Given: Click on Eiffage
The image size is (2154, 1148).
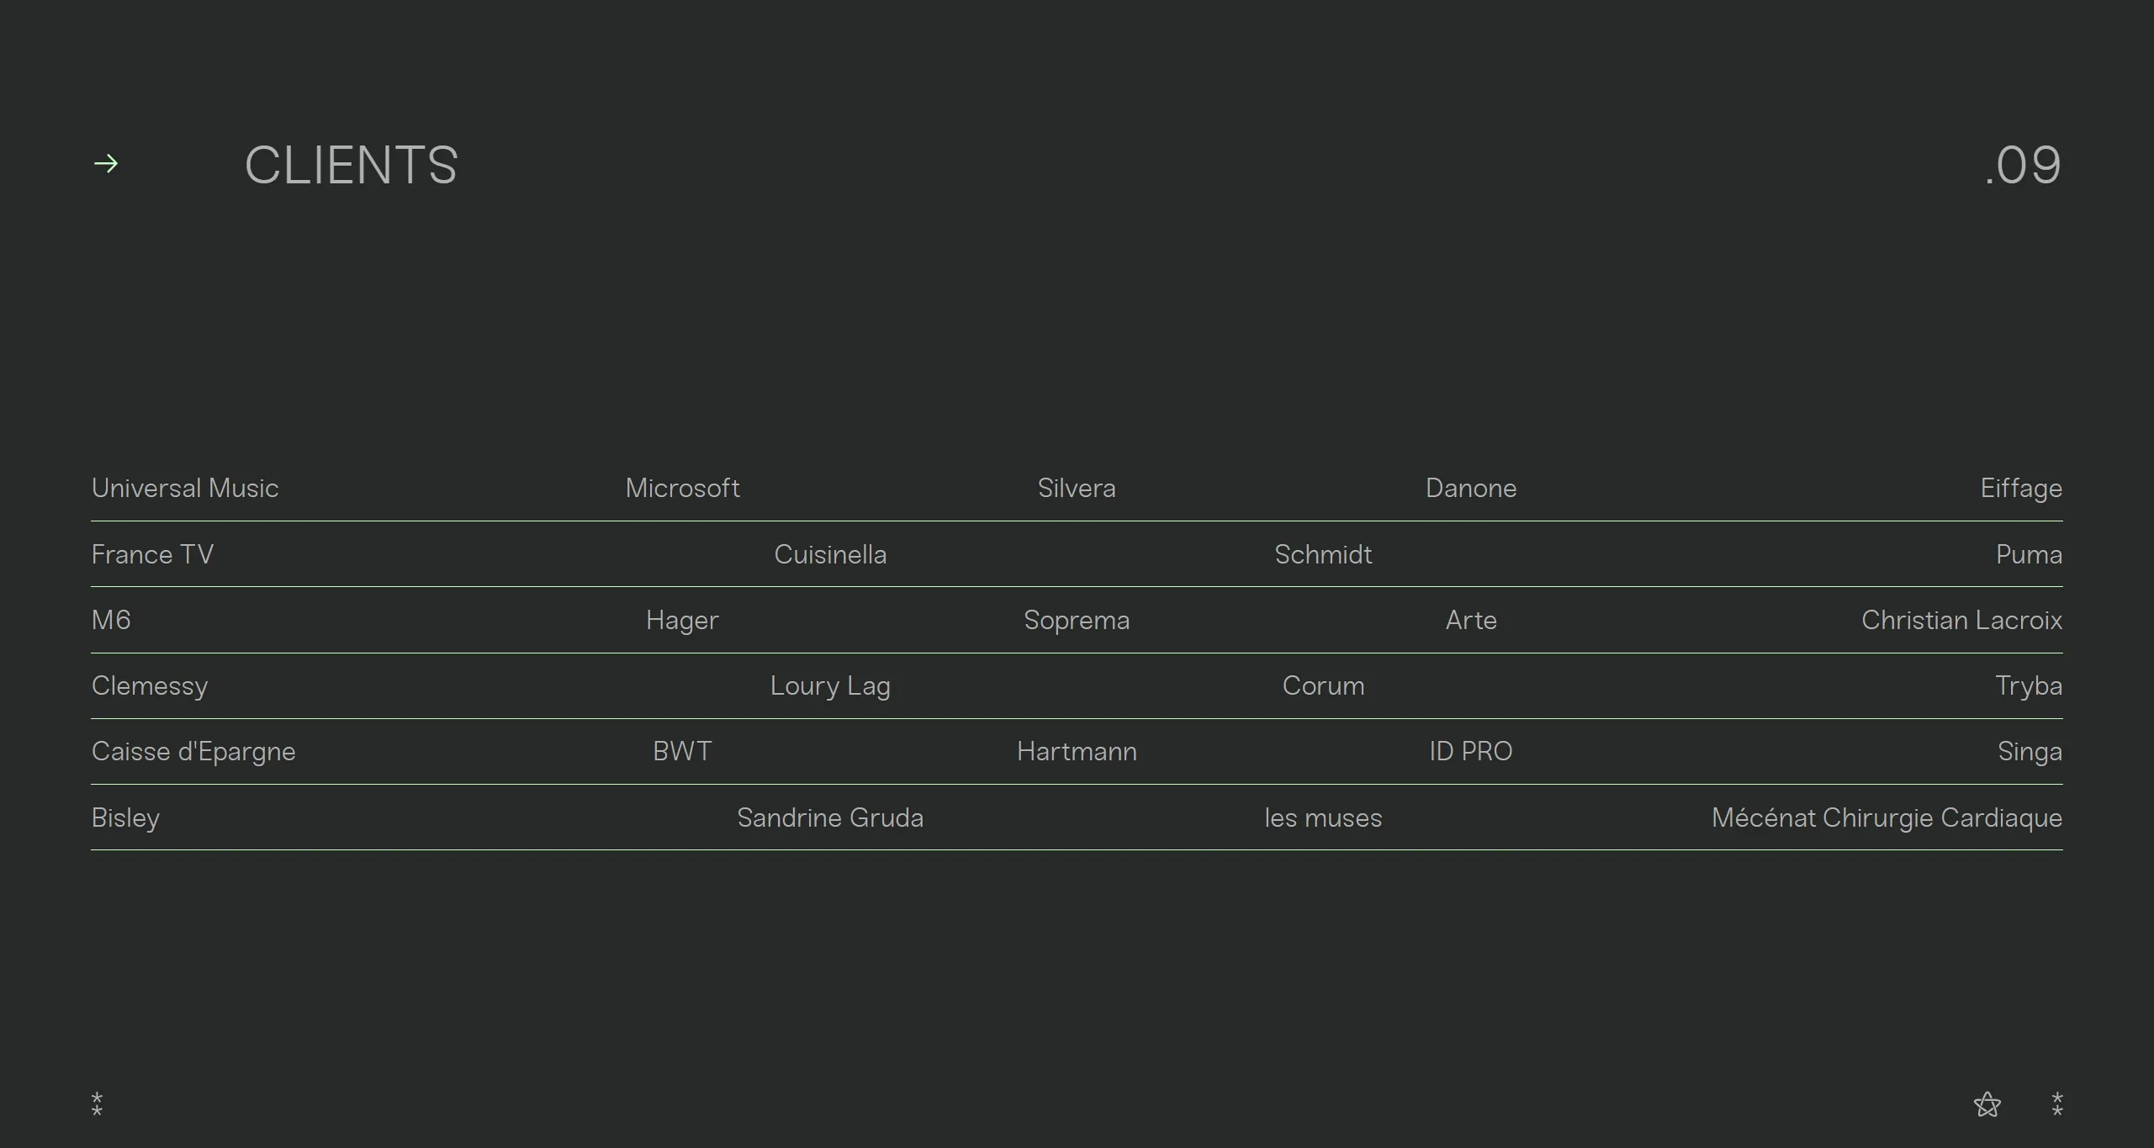Looking at the screenshot, I should point(2020,489).
